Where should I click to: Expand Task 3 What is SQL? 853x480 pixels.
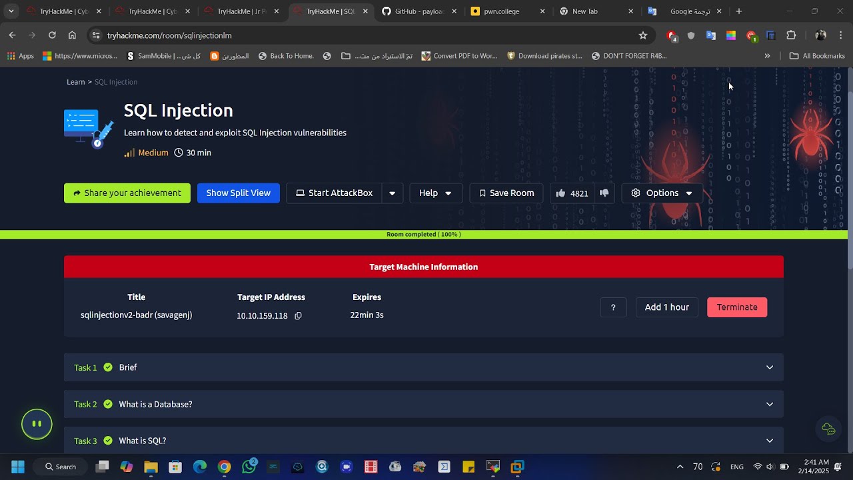point(424,441)
